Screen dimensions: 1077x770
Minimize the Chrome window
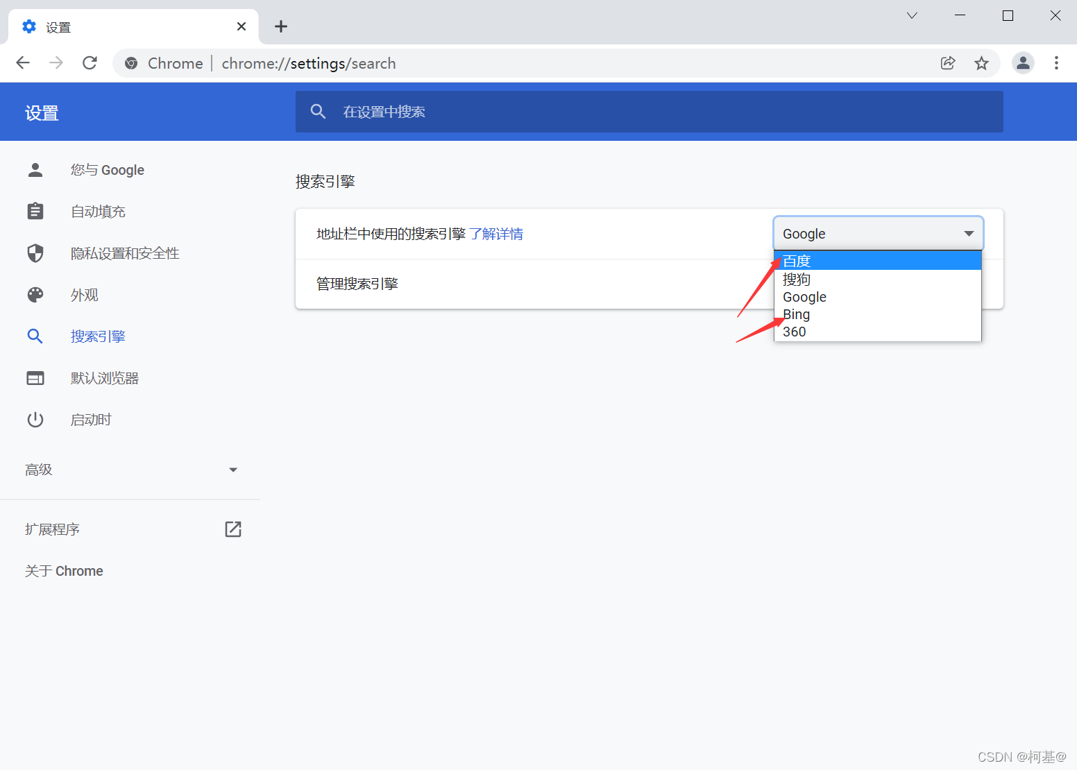(x=960, y=15)
